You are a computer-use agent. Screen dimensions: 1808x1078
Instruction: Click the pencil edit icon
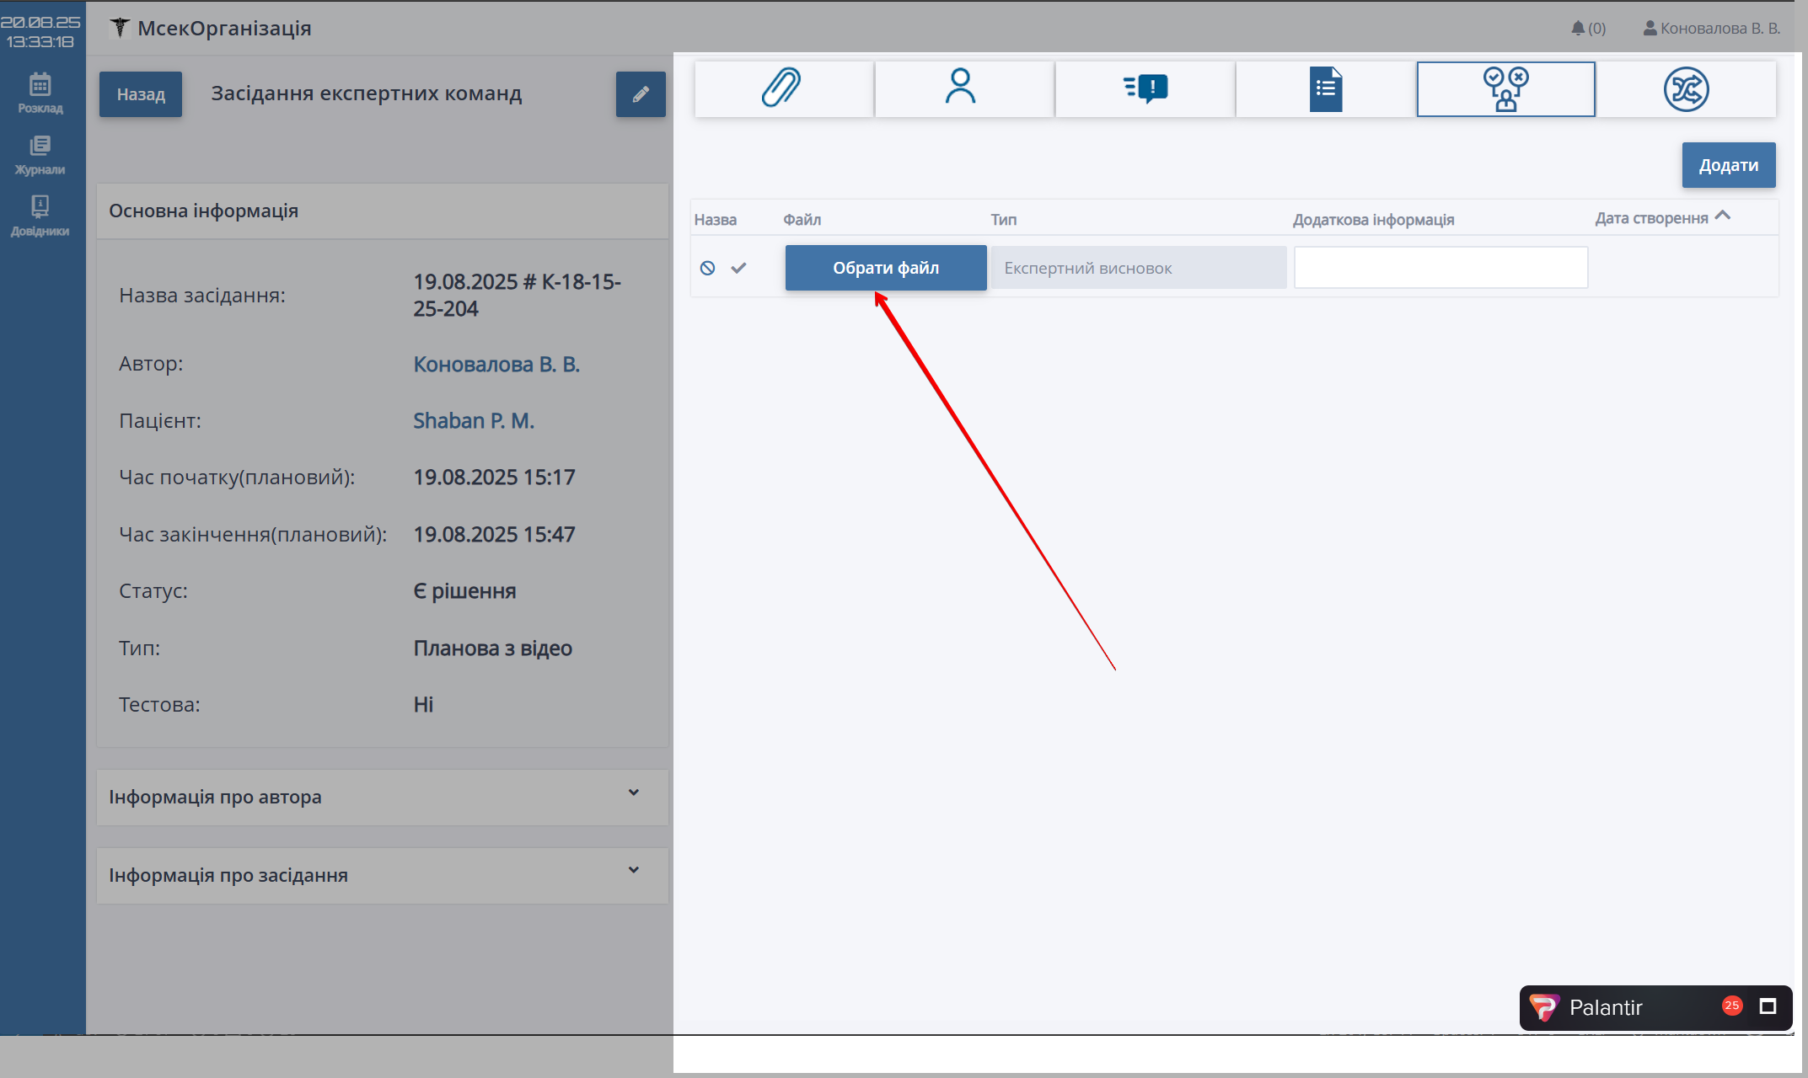point(641,94)
